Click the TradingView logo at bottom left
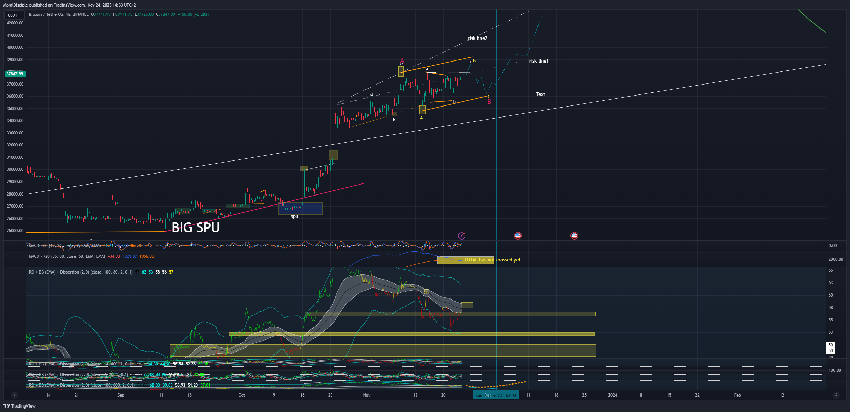Viewport: 850px width, 412px height. pos(20,406)
